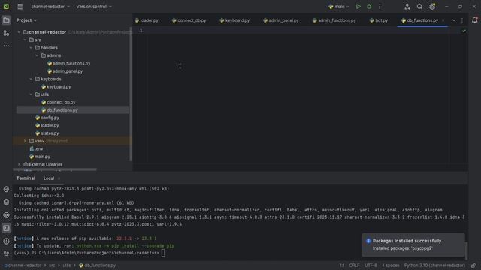This screenshot has height=270, width=481.
Task: Click the inspection green checkmark in editor
Action: tap(464, 31)
